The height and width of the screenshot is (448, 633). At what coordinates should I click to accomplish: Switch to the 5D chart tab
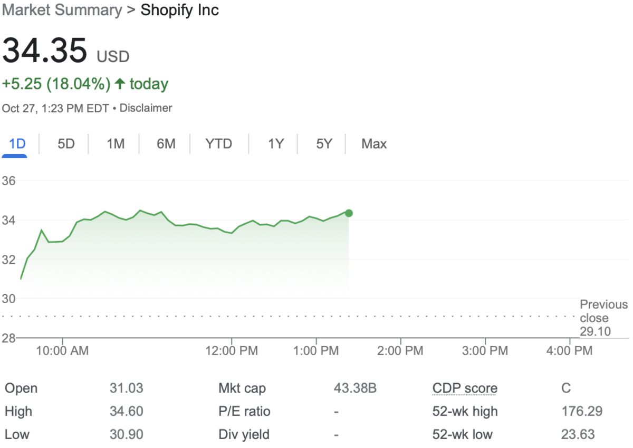(x=66, y=144)
